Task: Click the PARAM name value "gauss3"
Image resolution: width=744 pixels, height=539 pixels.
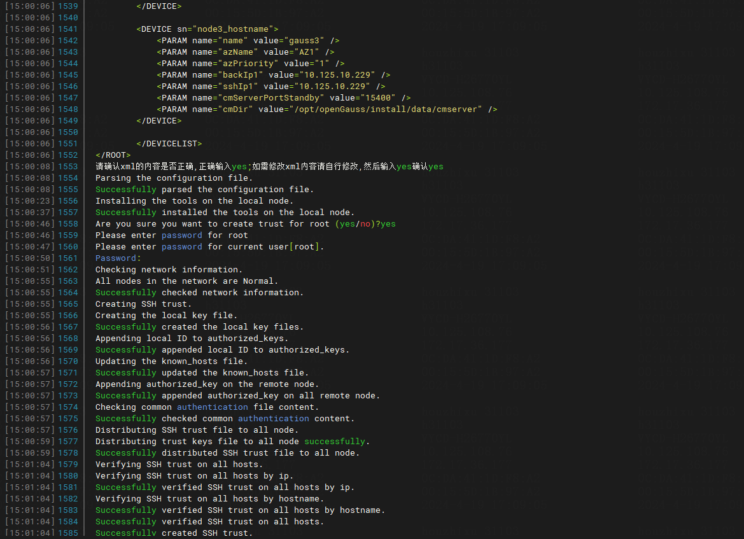Action: click(307, 40)
